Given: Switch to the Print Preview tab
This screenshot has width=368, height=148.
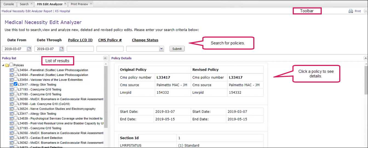Looking at the screenshot, I should pyautogui.click(x=79, y=4).
